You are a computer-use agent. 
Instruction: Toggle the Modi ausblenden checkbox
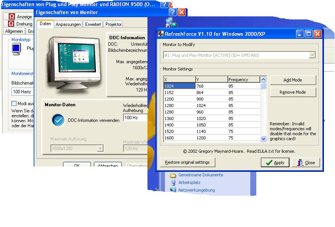(14, 104)
